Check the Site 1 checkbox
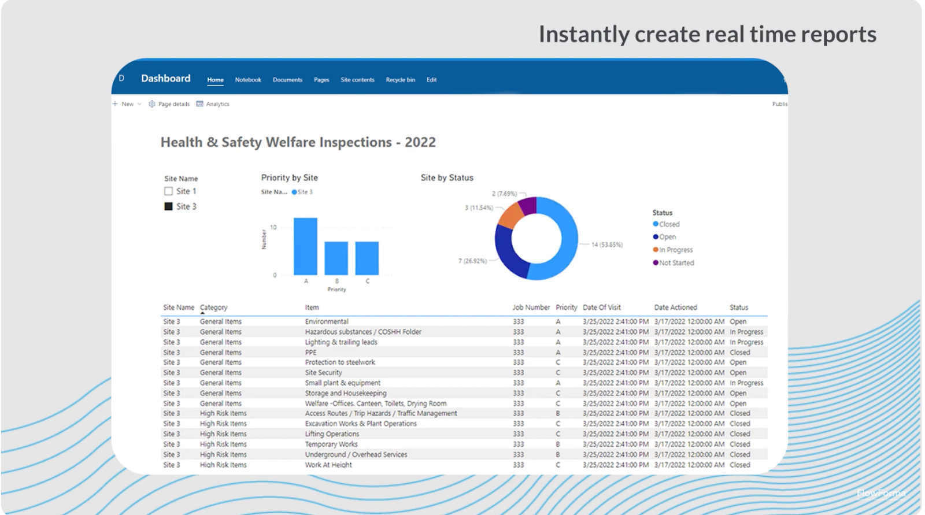 tap(169, 191)
